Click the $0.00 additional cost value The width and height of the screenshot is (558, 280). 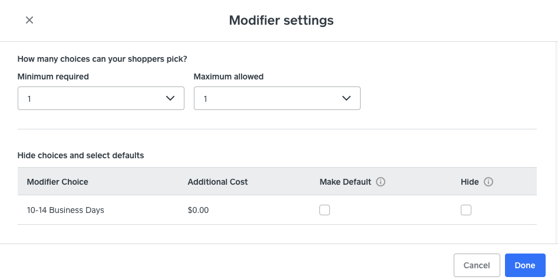tap(198, 210)
